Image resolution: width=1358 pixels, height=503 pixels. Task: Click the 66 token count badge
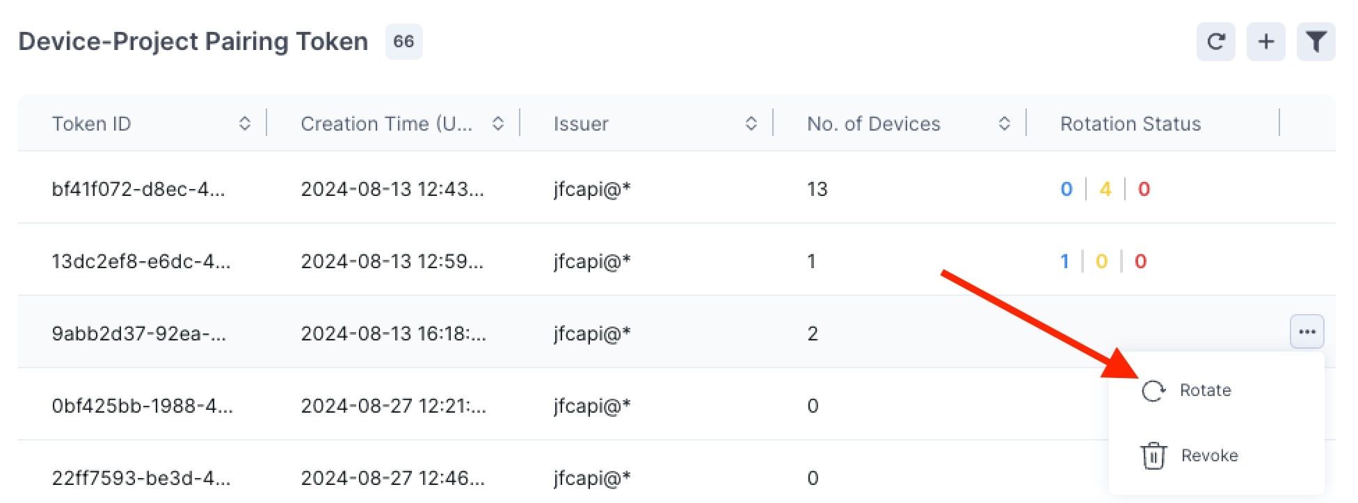[x=404, y=42]
